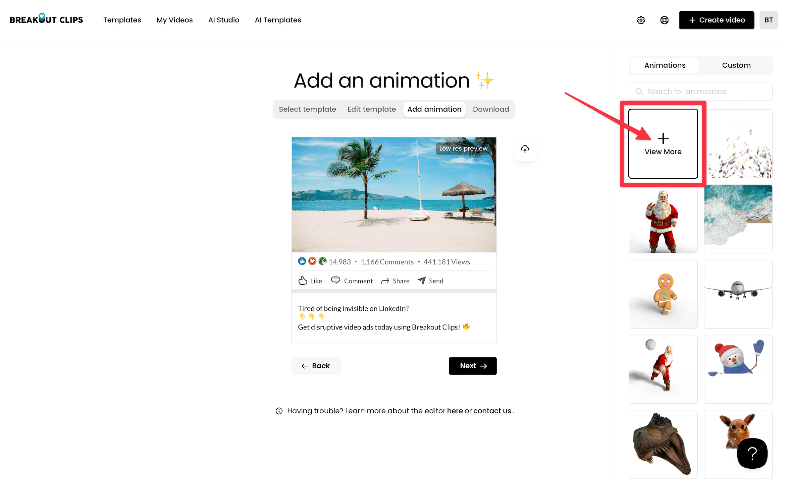Click the Search for animations field

tap(701, 92)
